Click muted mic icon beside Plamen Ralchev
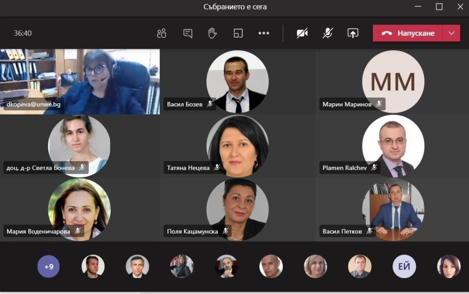The width and height of the screenshot is (469, 294). pos(374,168)
